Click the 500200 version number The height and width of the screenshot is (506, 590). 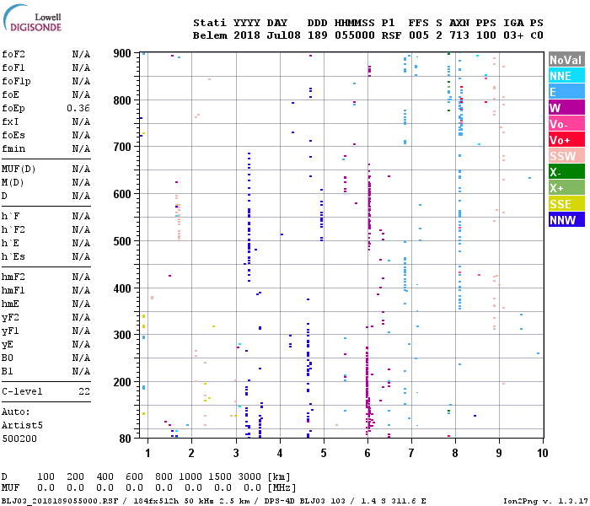click(19, 439)
